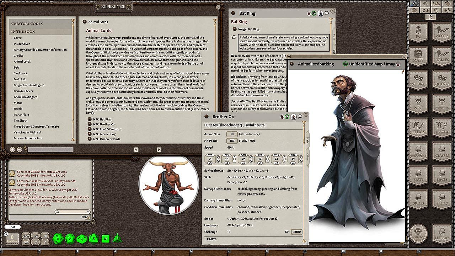
Task: Toggle the ADV advantage modifier button
Action: [x=26, y=236]
